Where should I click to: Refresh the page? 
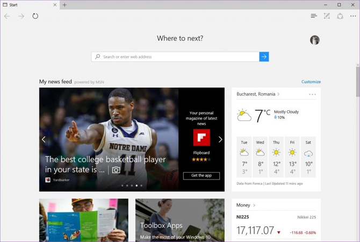[35, 16]
